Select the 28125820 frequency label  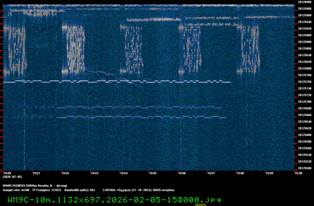(x=305, y=62)
